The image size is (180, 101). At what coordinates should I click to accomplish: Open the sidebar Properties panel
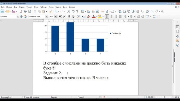click(177, 27)
